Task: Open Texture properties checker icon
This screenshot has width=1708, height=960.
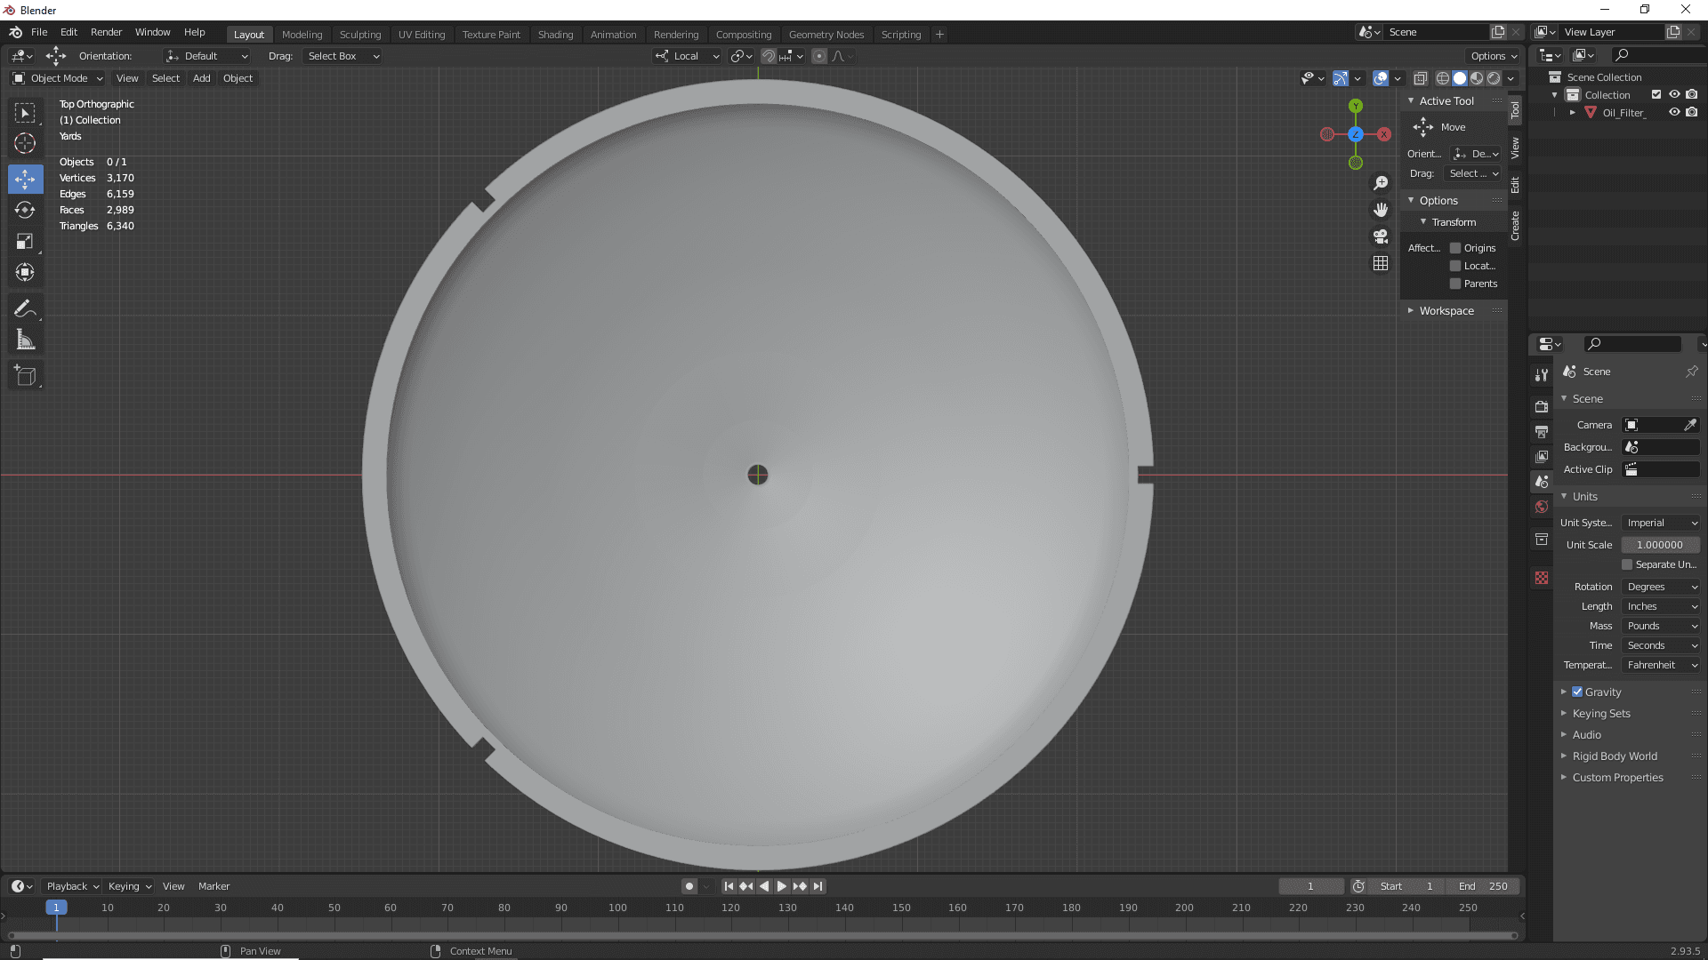Action: click(1542, 578)
